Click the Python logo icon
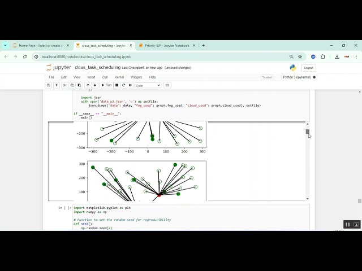Image resolution: width=362 pixels, height=271 pixels. 293,68
